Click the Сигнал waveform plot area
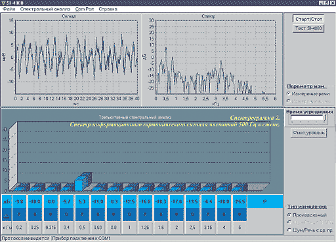Viewport: 336px width, 242px height. pos(77,57)
